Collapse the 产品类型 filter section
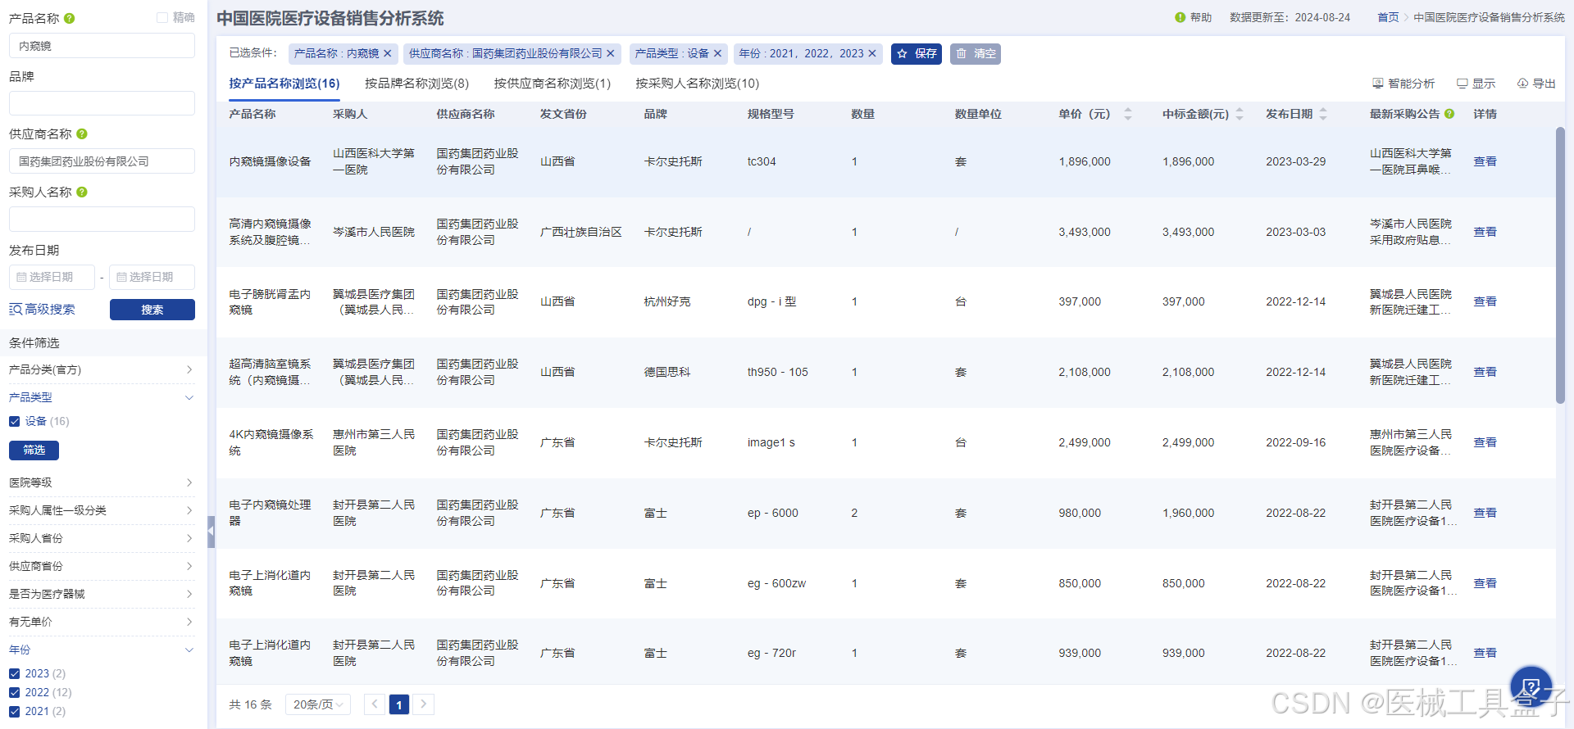This screenshot has width=1574, height=729. [x=102, y=397]
